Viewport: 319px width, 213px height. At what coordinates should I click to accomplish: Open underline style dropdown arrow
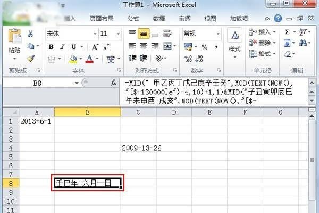click(82, 47)
